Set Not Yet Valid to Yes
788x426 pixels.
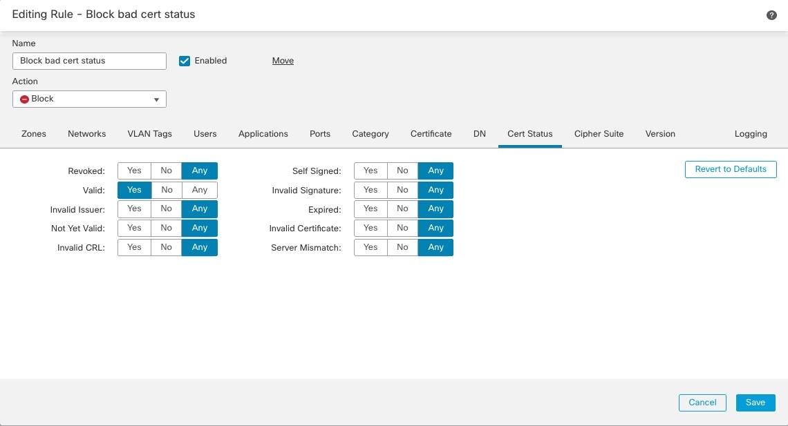point(134,228)
